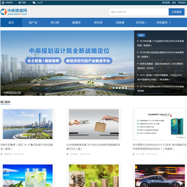Click the 招商引资 tag under the Longgang article
The height and width of the screenshot is (187, 187).
pos(8,154)
